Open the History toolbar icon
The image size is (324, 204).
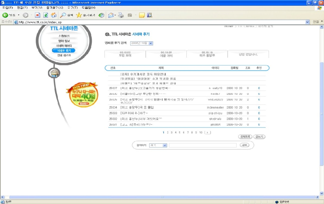pyautogui.click(x=101, y=15)
